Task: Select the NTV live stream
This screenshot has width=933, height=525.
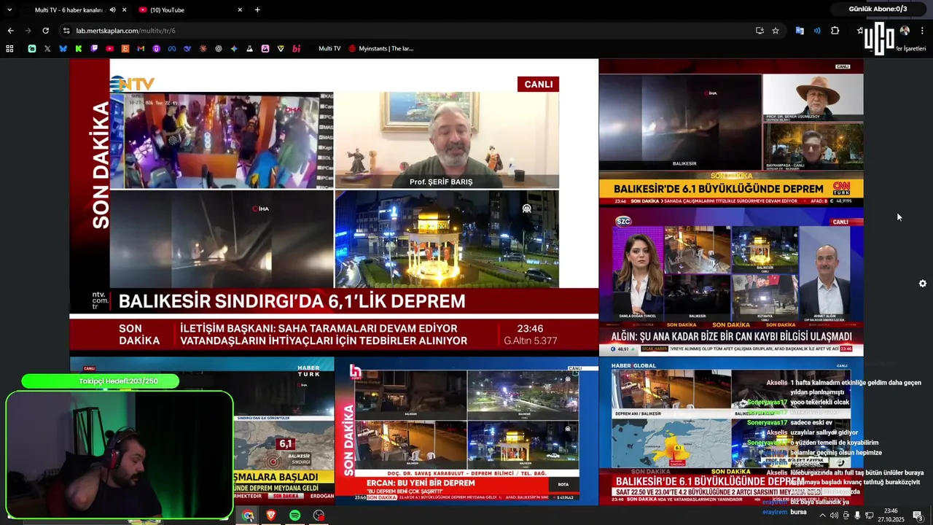Action: (x=334, y=207)
